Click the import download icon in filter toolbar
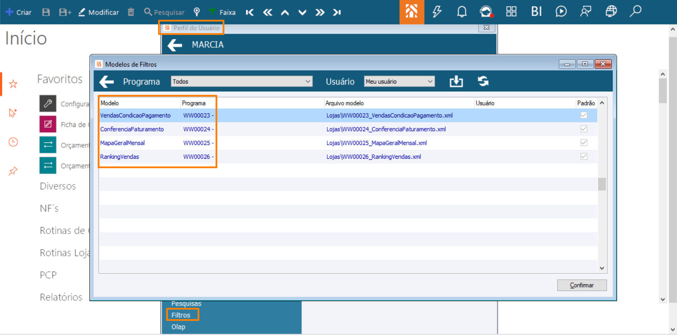The image size is (677, 335). pyautogui.click(x=456, y=81)
